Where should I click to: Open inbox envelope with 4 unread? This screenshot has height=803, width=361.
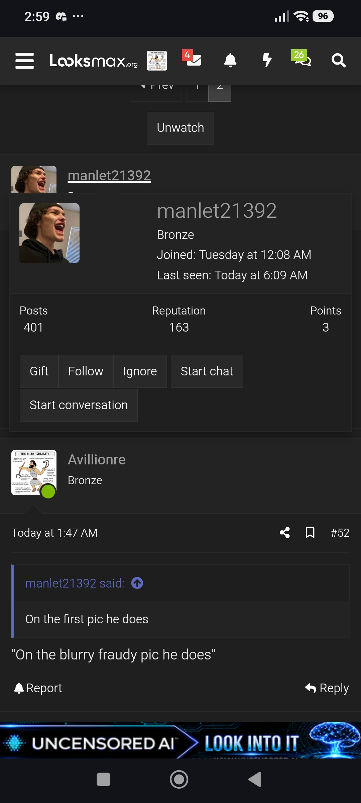[x=193, y=59]
